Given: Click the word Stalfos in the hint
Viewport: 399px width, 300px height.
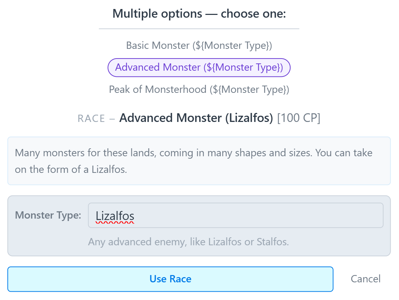Looking at the screenshot, I should coord(272,241).
